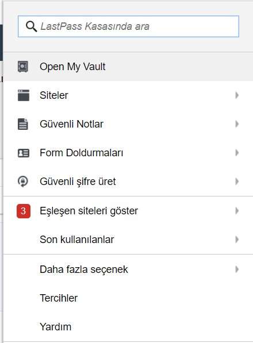Expand the Form Doldurmaları submenu arrow
This screenshot has width=253, height=343.
pyautogui.click(x=237, y=153)
